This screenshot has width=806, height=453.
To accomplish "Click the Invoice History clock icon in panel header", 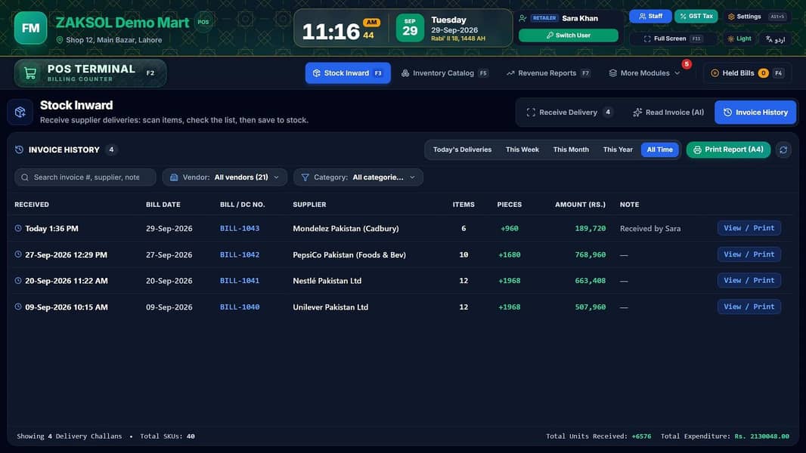I will pos(19,149).
